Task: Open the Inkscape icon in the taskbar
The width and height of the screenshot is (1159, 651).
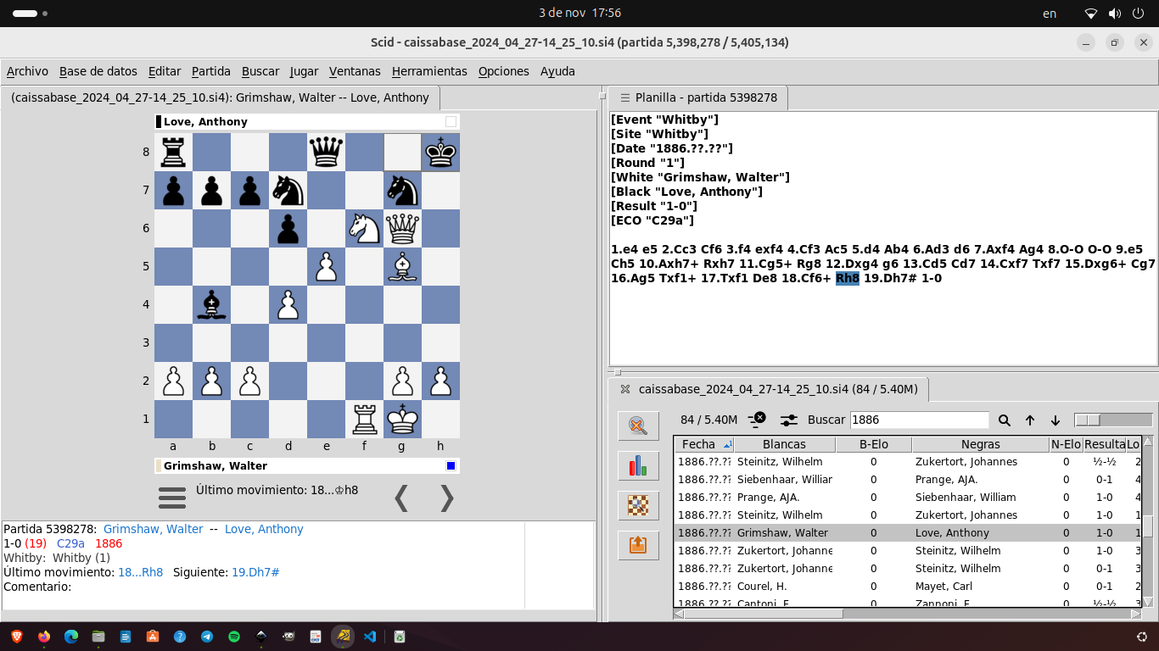Action: click(x=261, y=636)
